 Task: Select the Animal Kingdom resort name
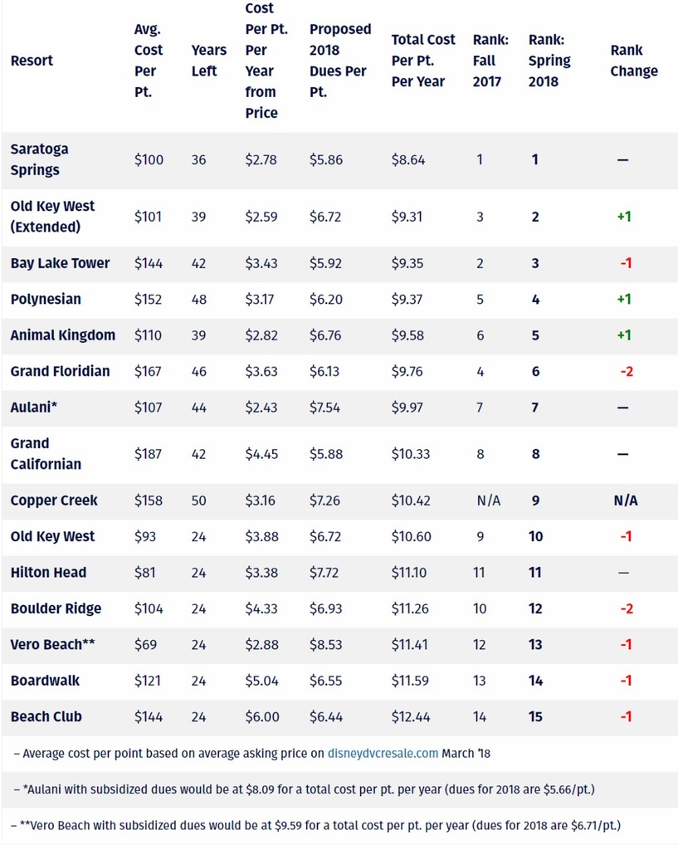click(63, 335)
